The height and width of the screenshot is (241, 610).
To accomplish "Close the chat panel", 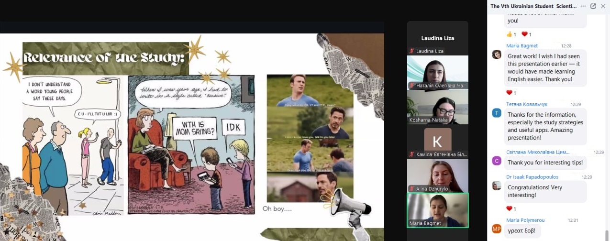I will point(603,6).
